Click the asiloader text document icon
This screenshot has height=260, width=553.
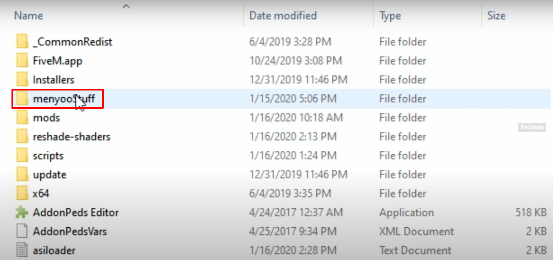22,250
